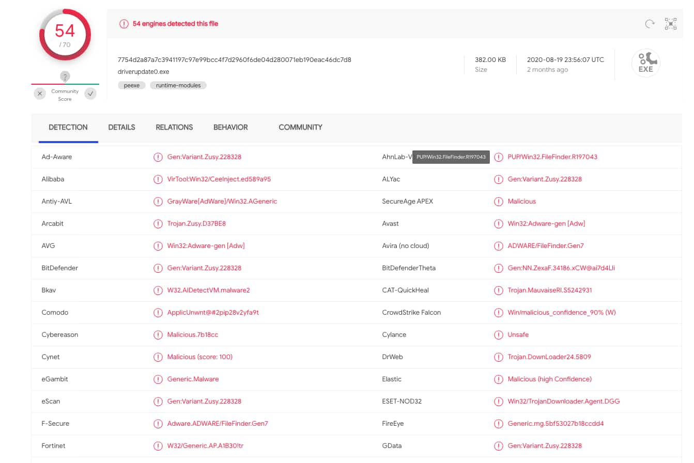Viewport: 694px width, 463px height.
Task: Open the Gen:Variant.Zusy.228328 detection link
Action: (x=205, y=157)
